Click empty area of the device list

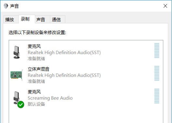(86, 116)
